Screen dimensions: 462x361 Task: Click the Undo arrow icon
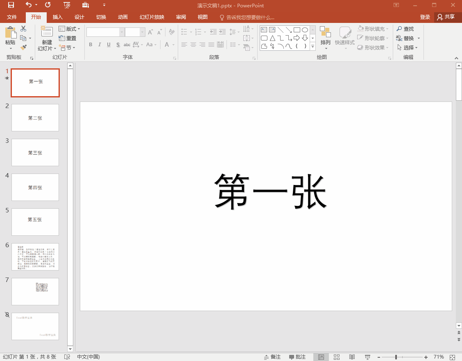tap(29, 5)
